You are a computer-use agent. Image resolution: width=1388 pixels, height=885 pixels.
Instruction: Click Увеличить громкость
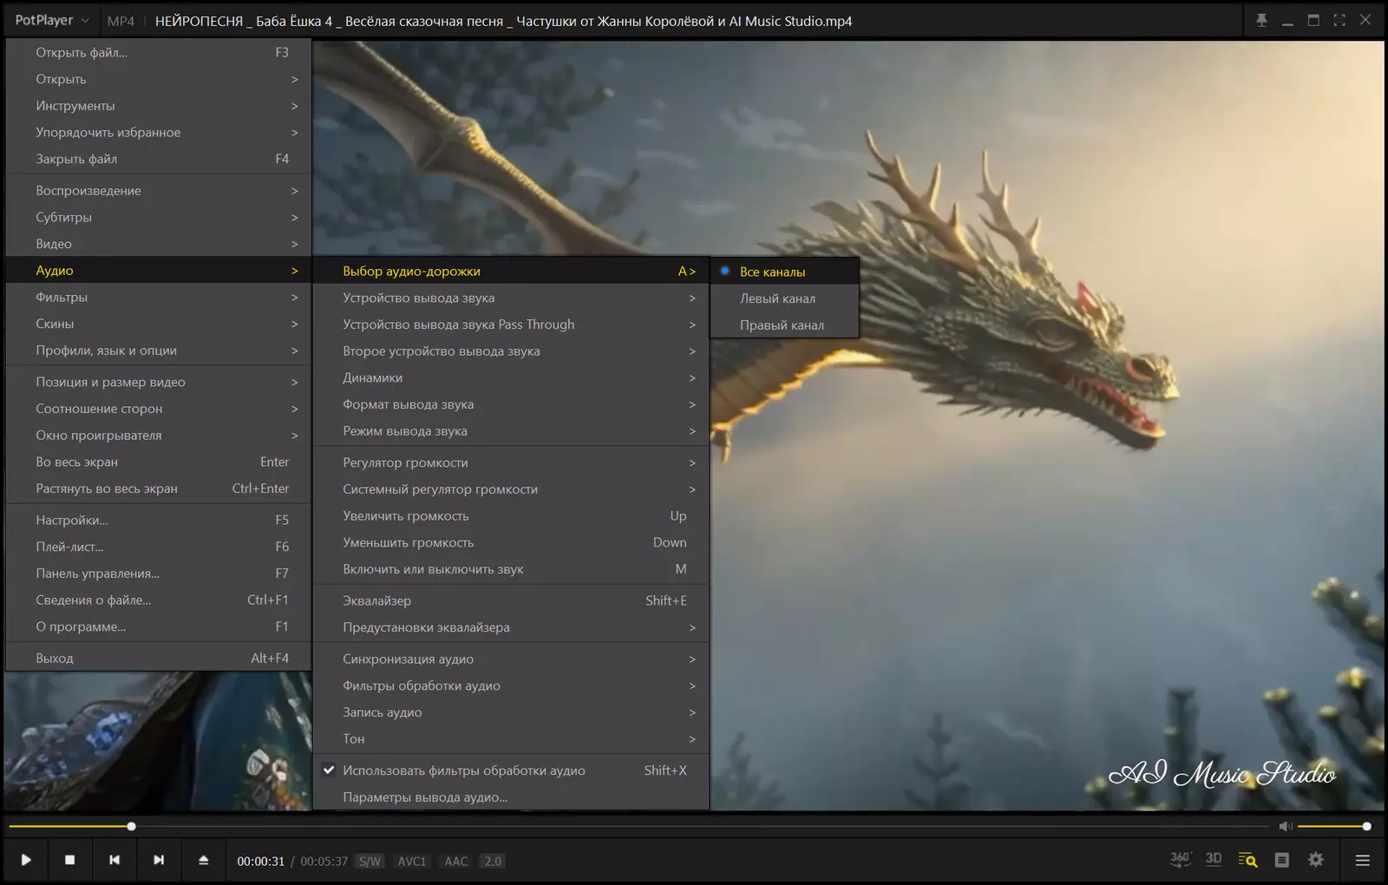[511, 515]
